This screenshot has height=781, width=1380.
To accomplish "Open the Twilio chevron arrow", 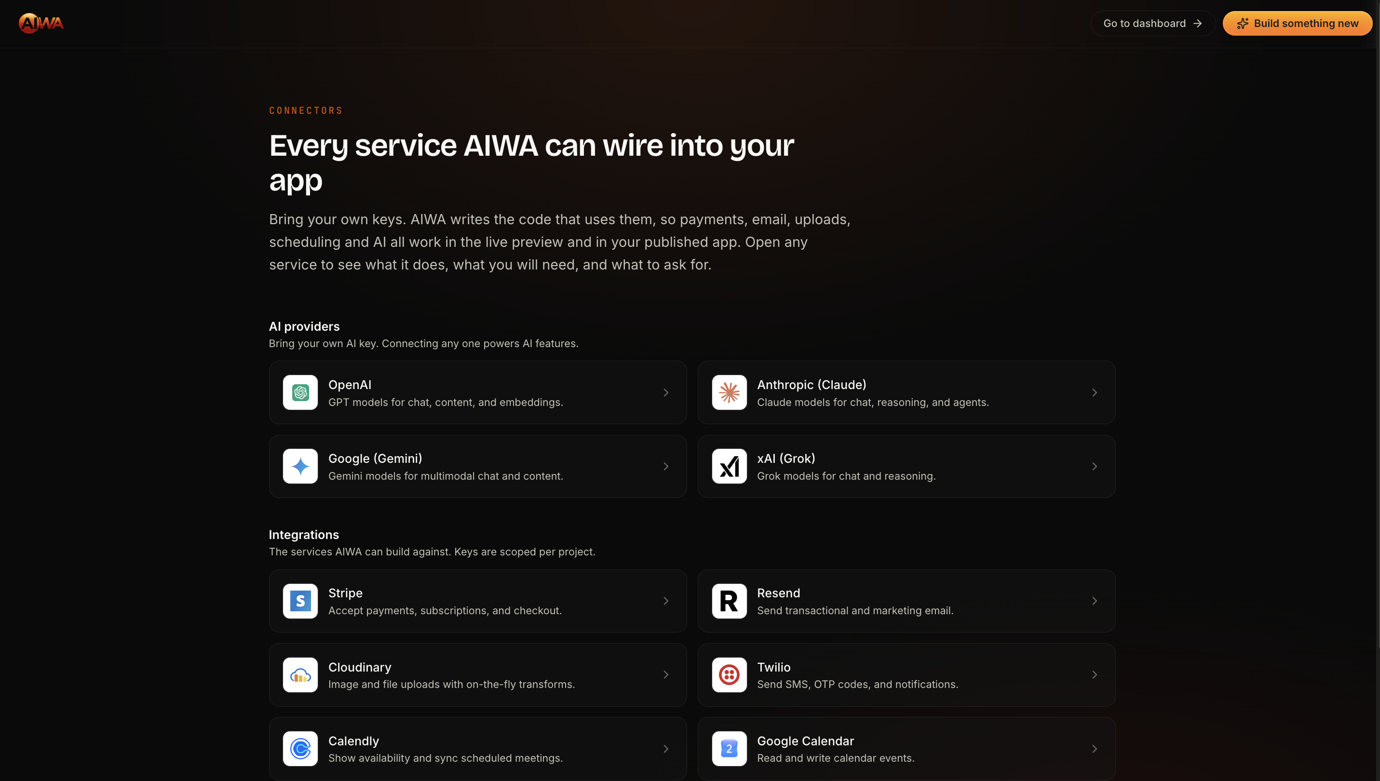I will click(1094, 675).
